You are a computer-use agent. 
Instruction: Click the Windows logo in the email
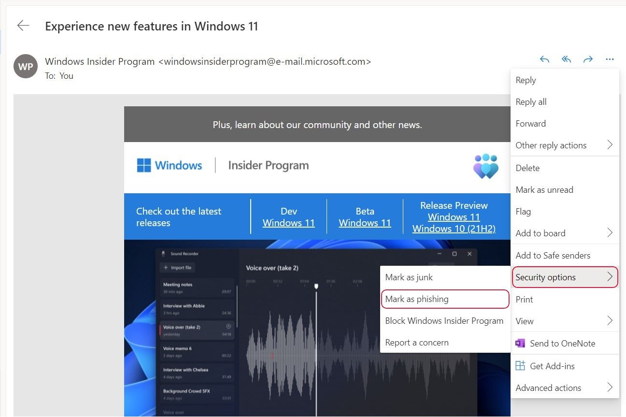coord(170,165)
